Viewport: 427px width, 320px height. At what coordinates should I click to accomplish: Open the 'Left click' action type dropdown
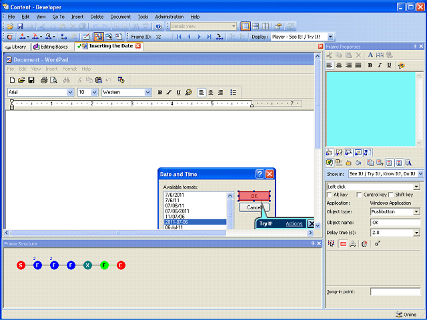[x=416, y=187]
